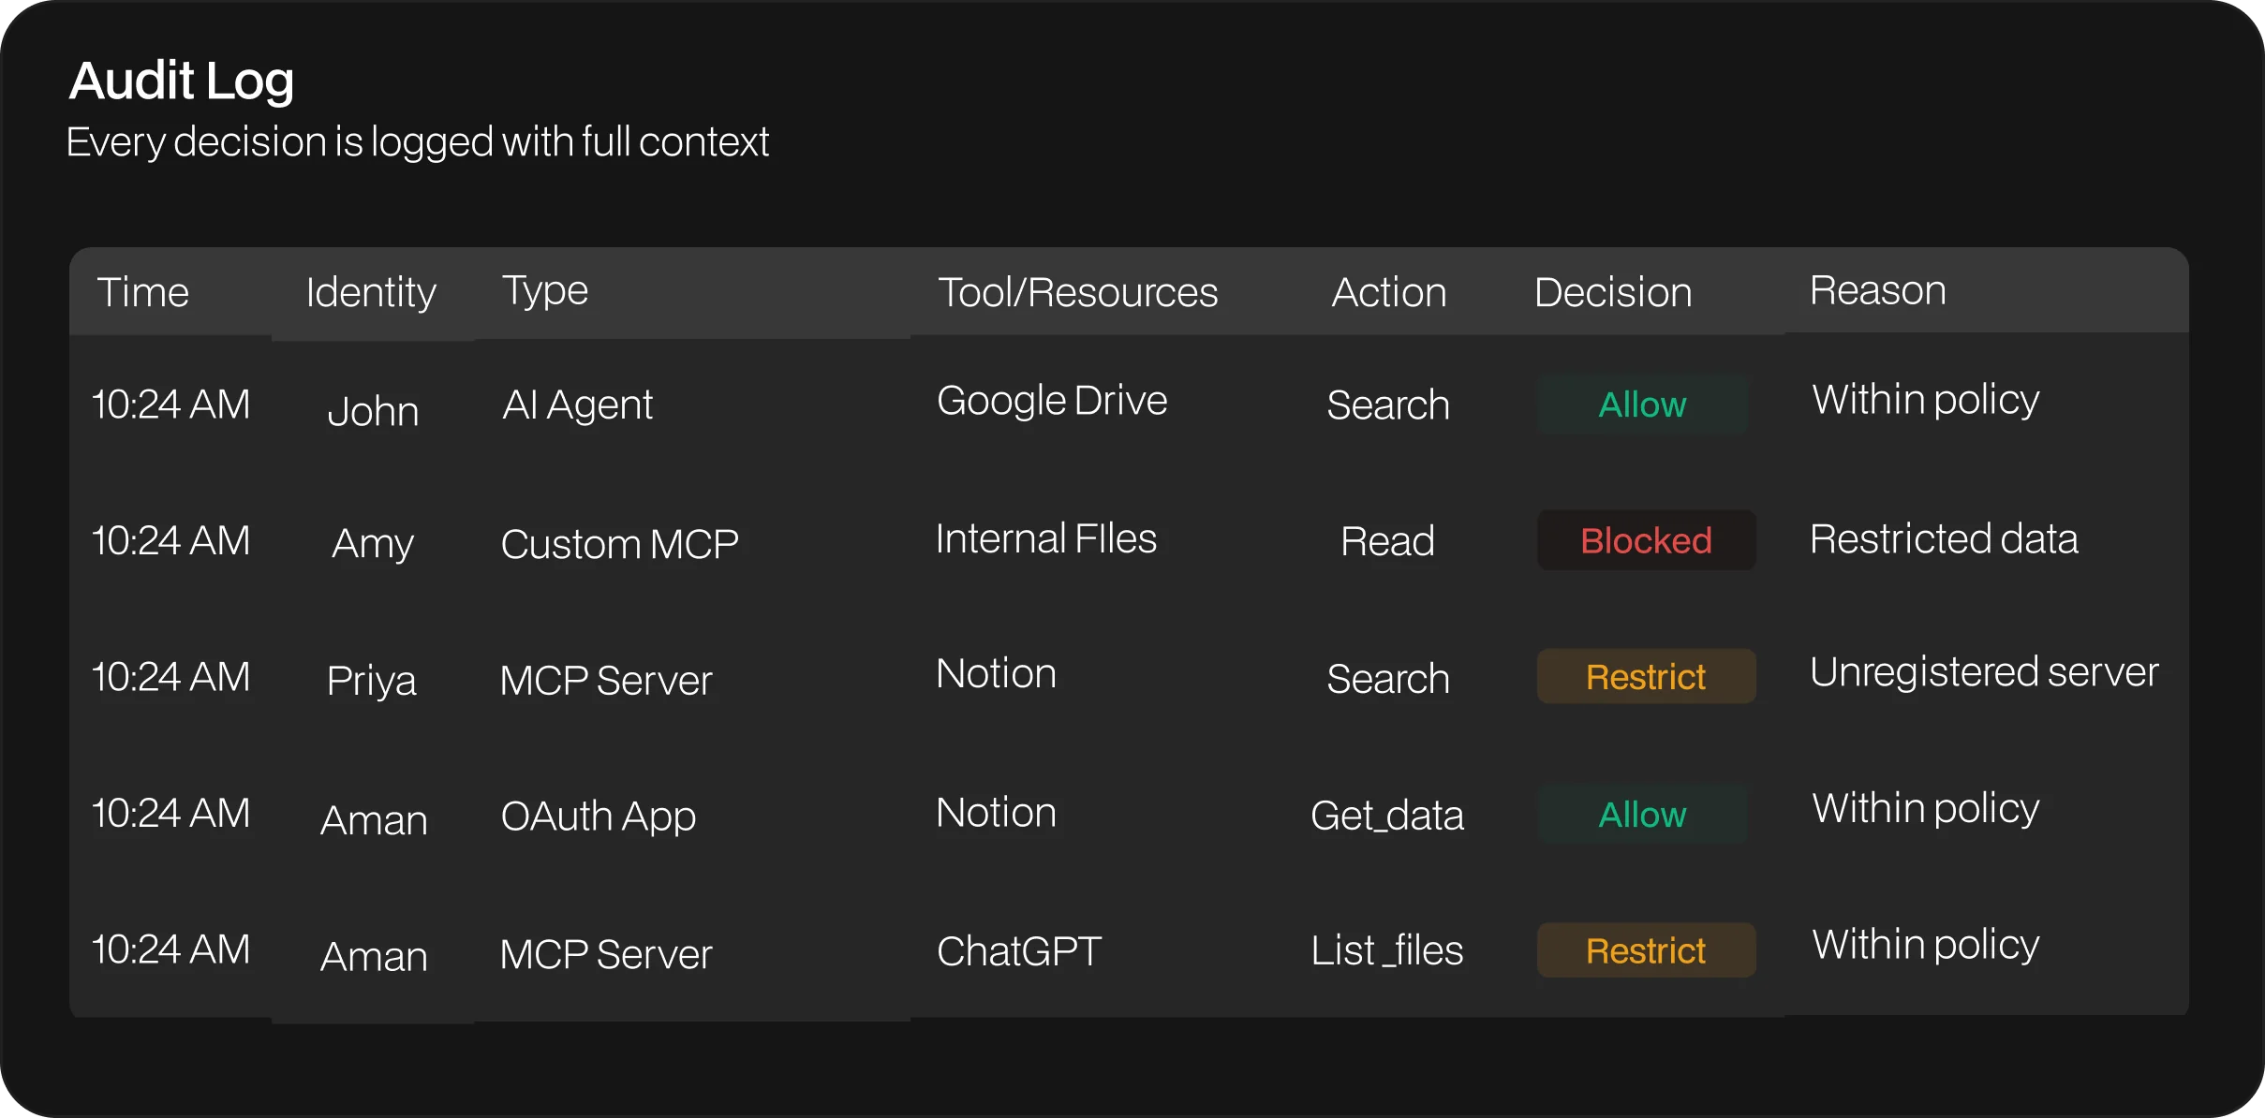Click the AI Agent type cell

(577, 405)
